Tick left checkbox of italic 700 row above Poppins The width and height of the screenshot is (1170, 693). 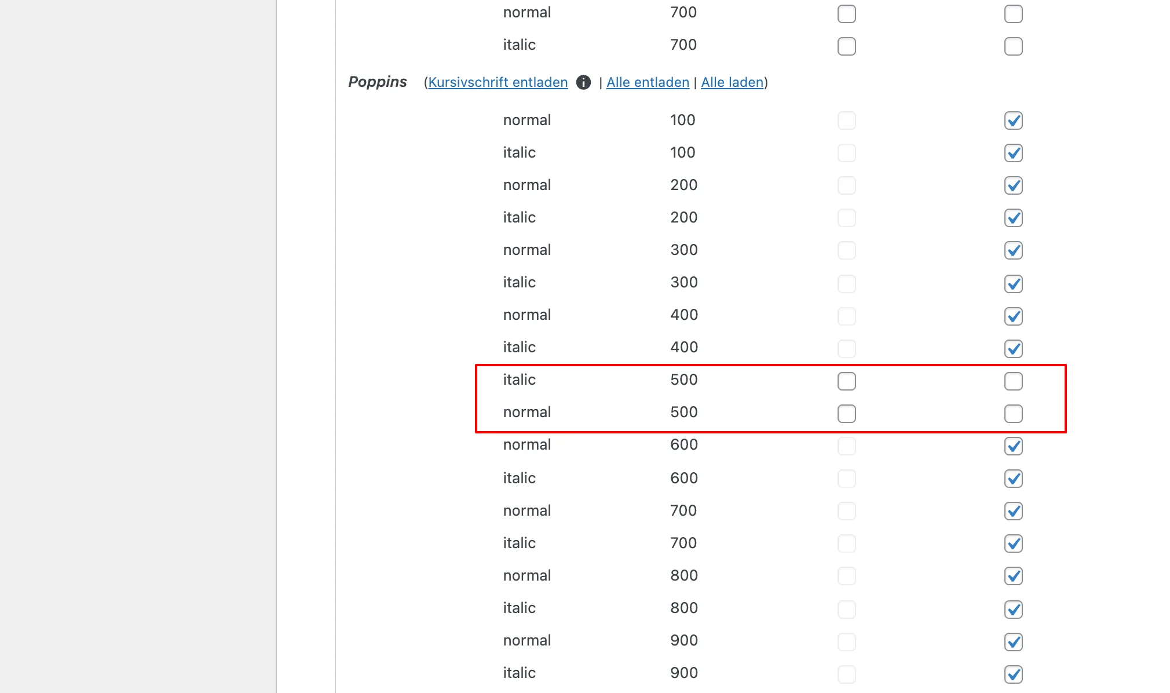pos(846,46)
